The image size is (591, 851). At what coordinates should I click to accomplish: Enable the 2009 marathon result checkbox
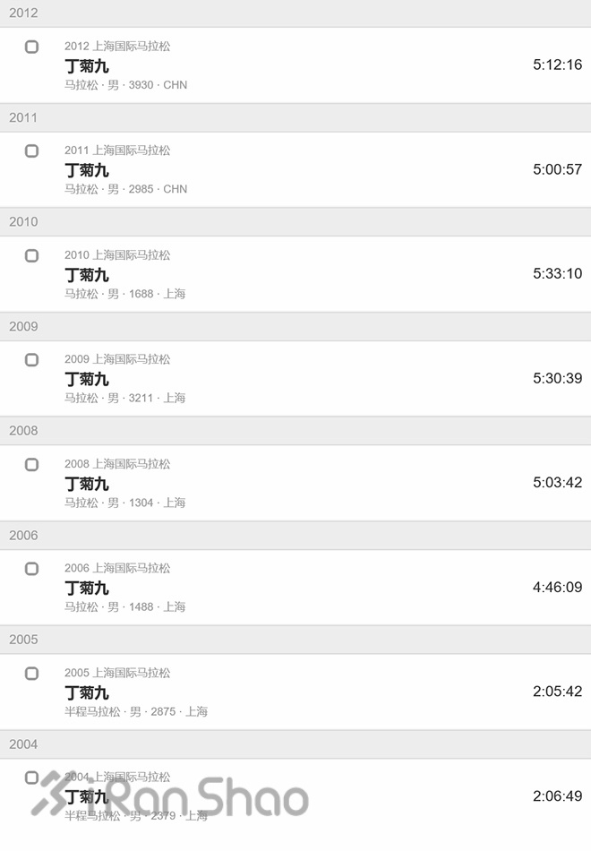pos(32,360)
